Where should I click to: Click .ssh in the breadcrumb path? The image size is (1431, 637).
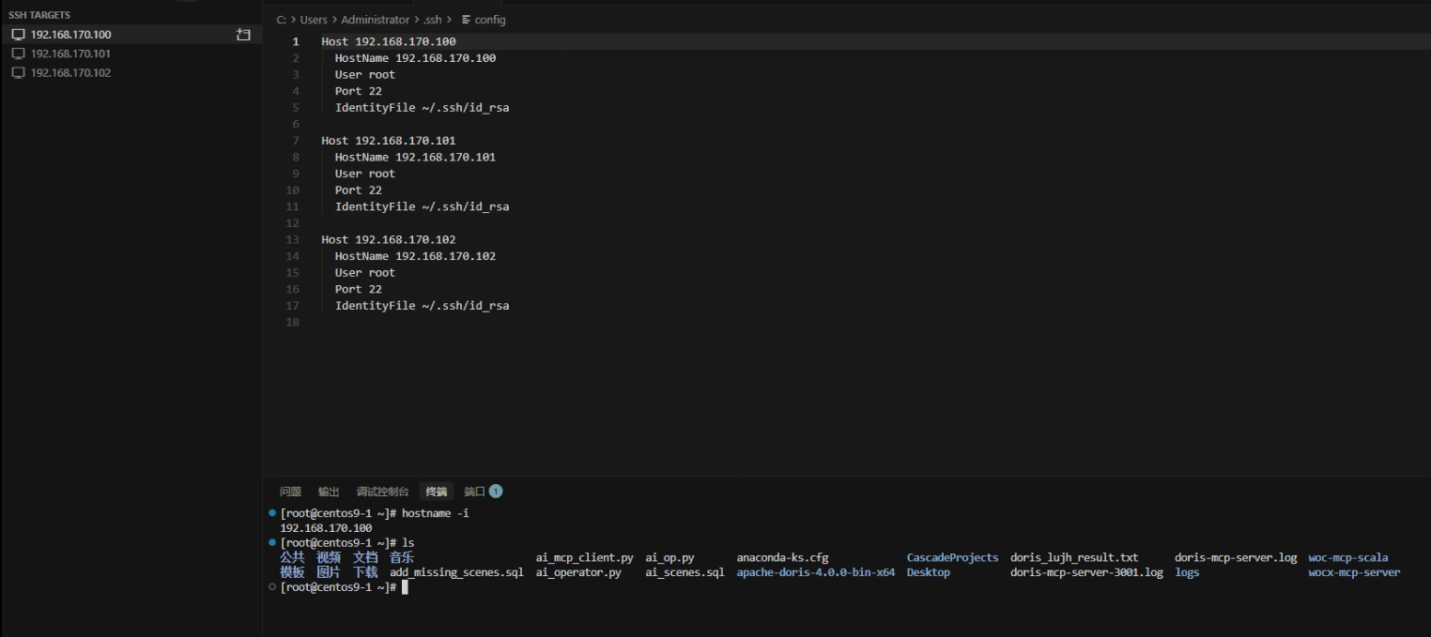coord(432,20)
